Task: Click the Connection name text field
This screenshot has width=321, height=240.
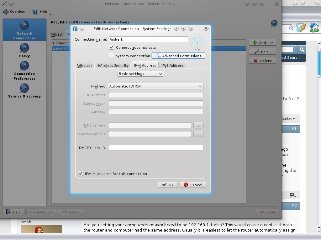Action: pos(148,39)
